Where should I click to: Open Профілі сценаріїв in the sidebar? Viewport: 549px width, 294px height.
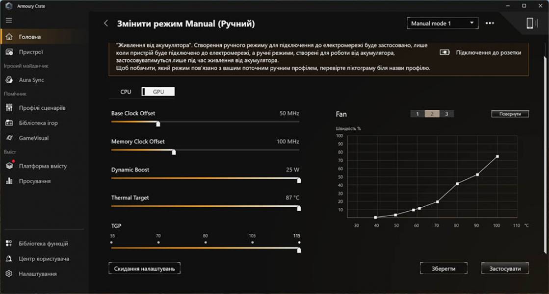(x=44, y=108)
